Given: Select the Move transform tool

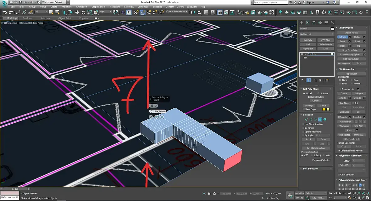Looking at the screenshot, I should pyautogui.click(x=77, y=12).
